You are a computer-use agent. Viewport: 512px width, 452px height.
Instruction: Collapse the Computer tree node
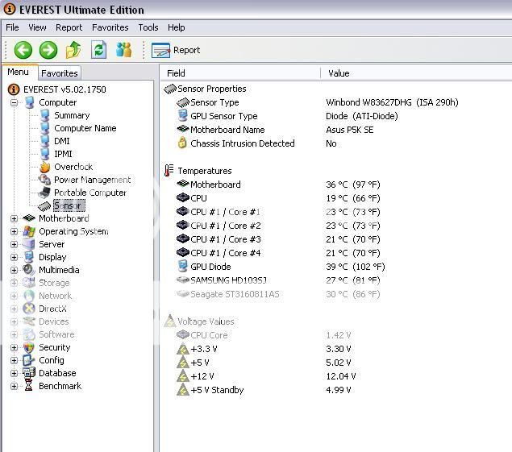(14, 102)
